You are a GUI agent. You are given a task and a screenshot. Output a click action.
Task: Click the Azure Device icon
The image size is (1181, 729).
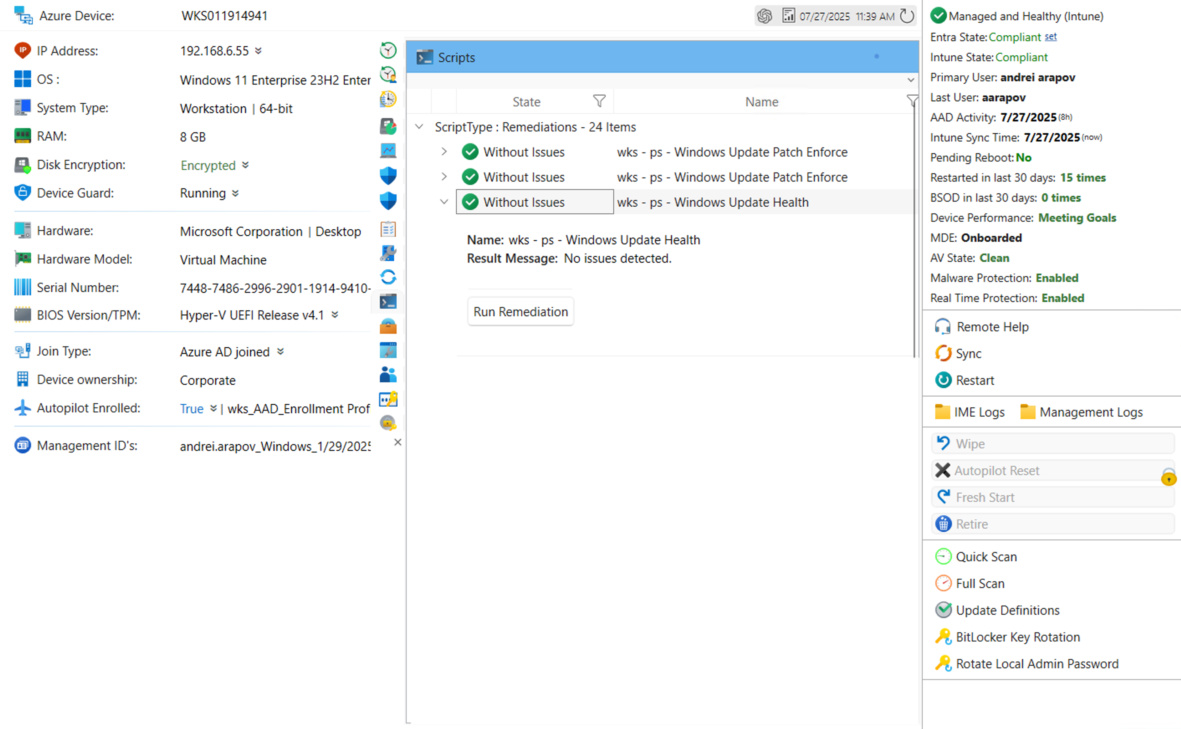[23, 15]
